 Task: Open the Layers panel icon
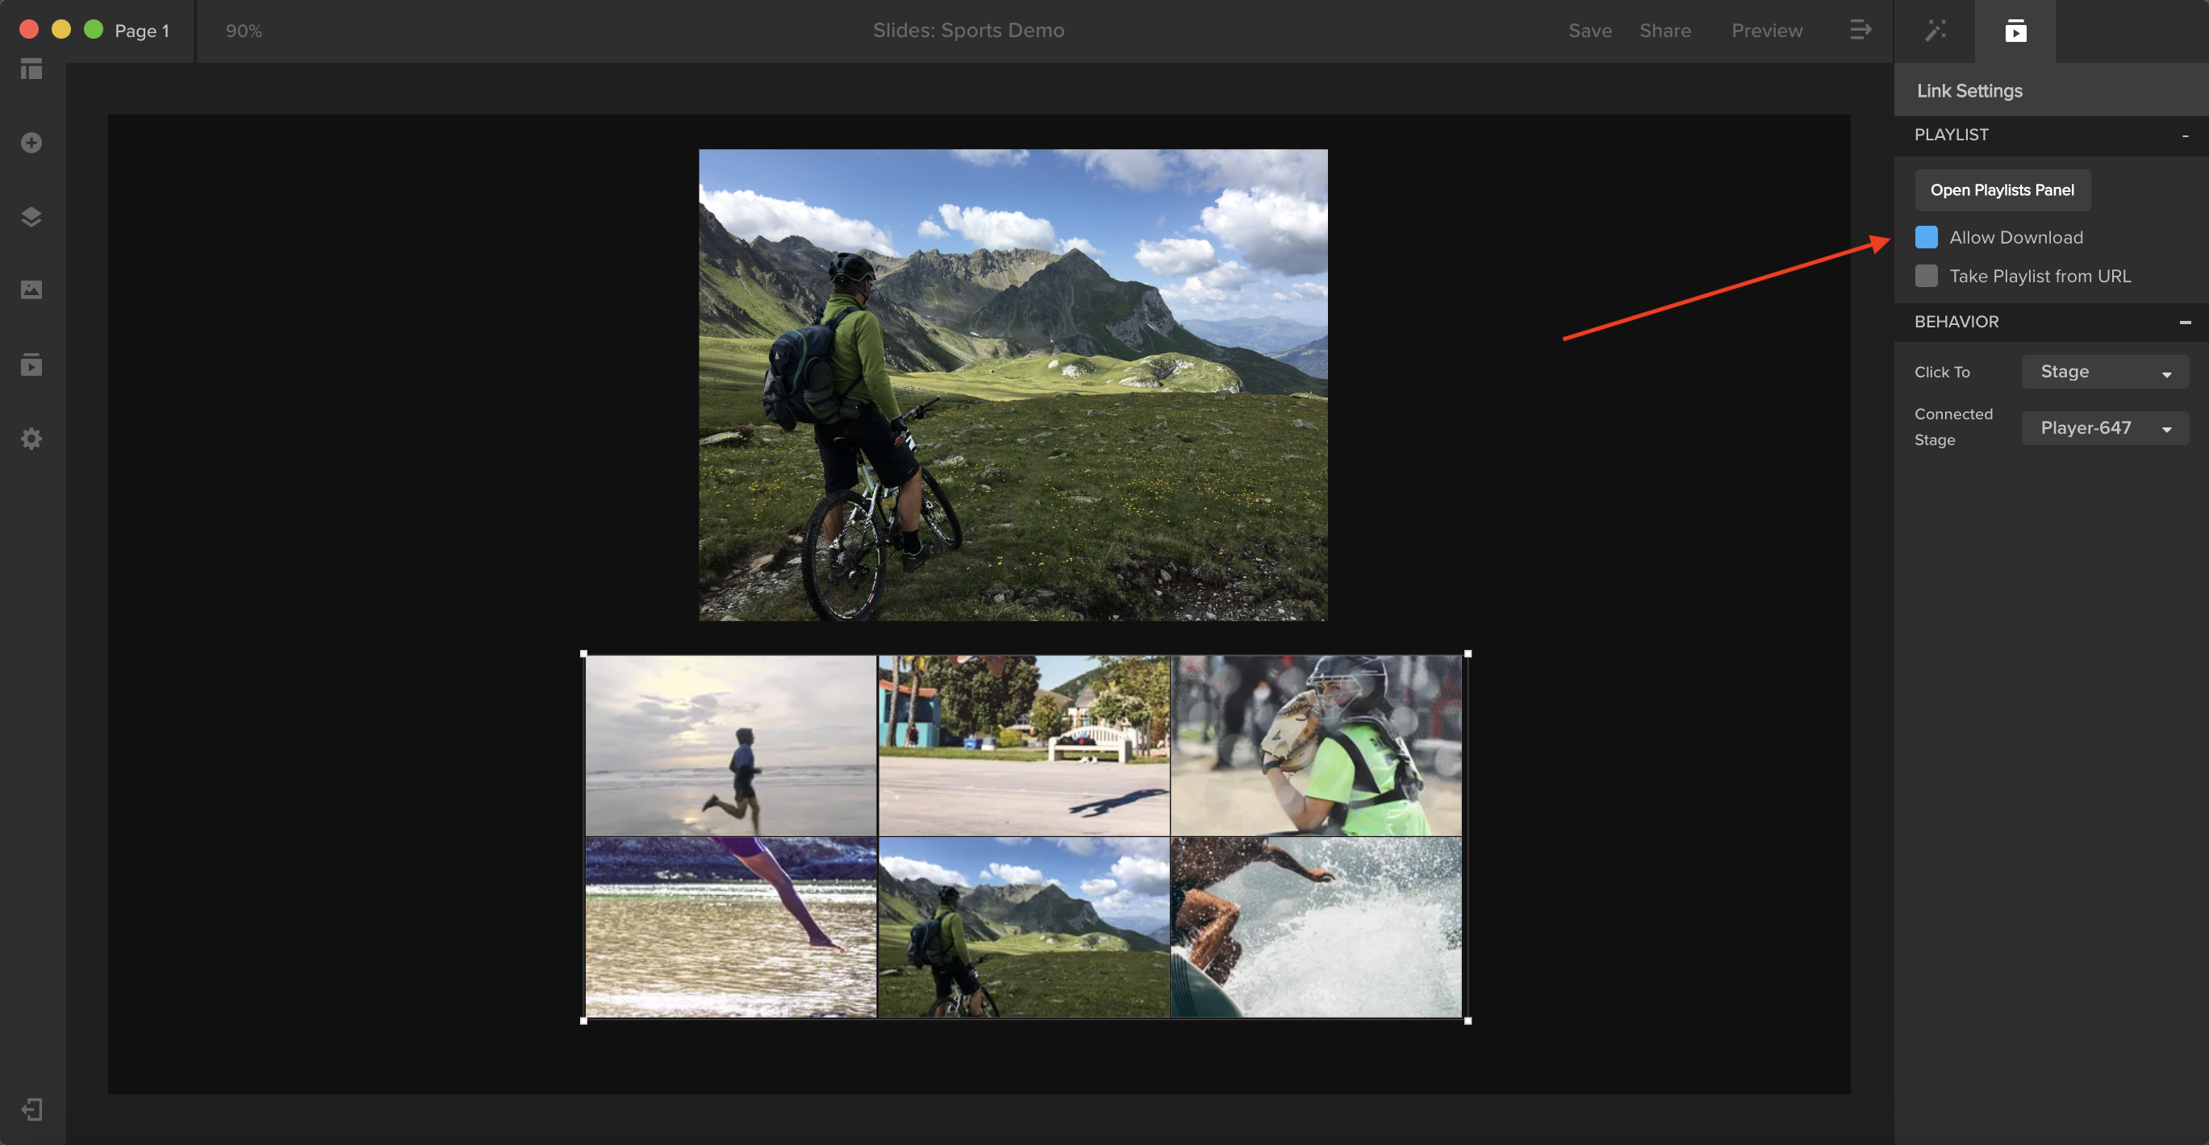point(31,216)
